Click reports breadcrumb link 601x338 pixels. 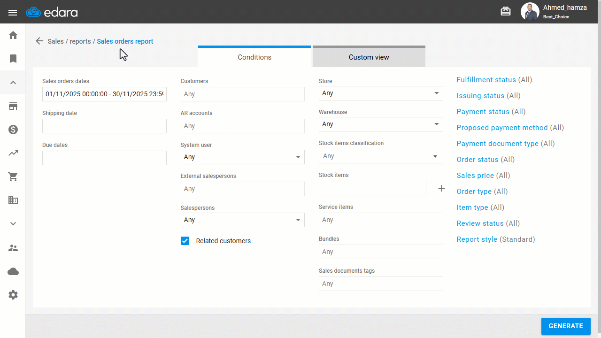click(80, 41)
